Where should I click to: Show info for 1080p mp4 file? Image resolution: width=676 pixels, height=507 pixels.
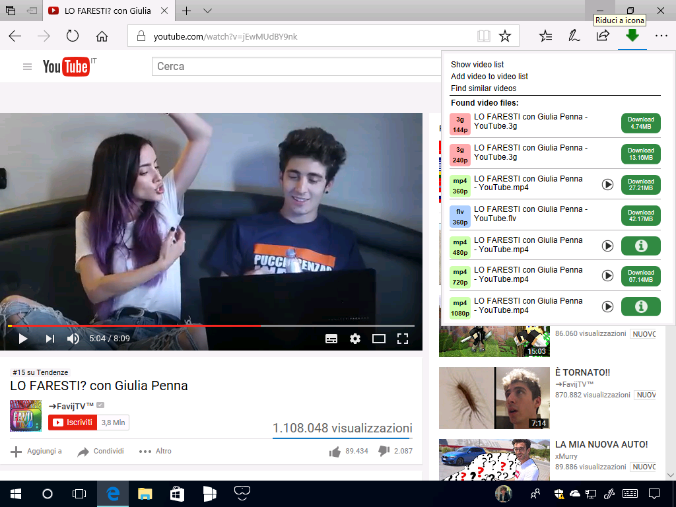point(640,306)
